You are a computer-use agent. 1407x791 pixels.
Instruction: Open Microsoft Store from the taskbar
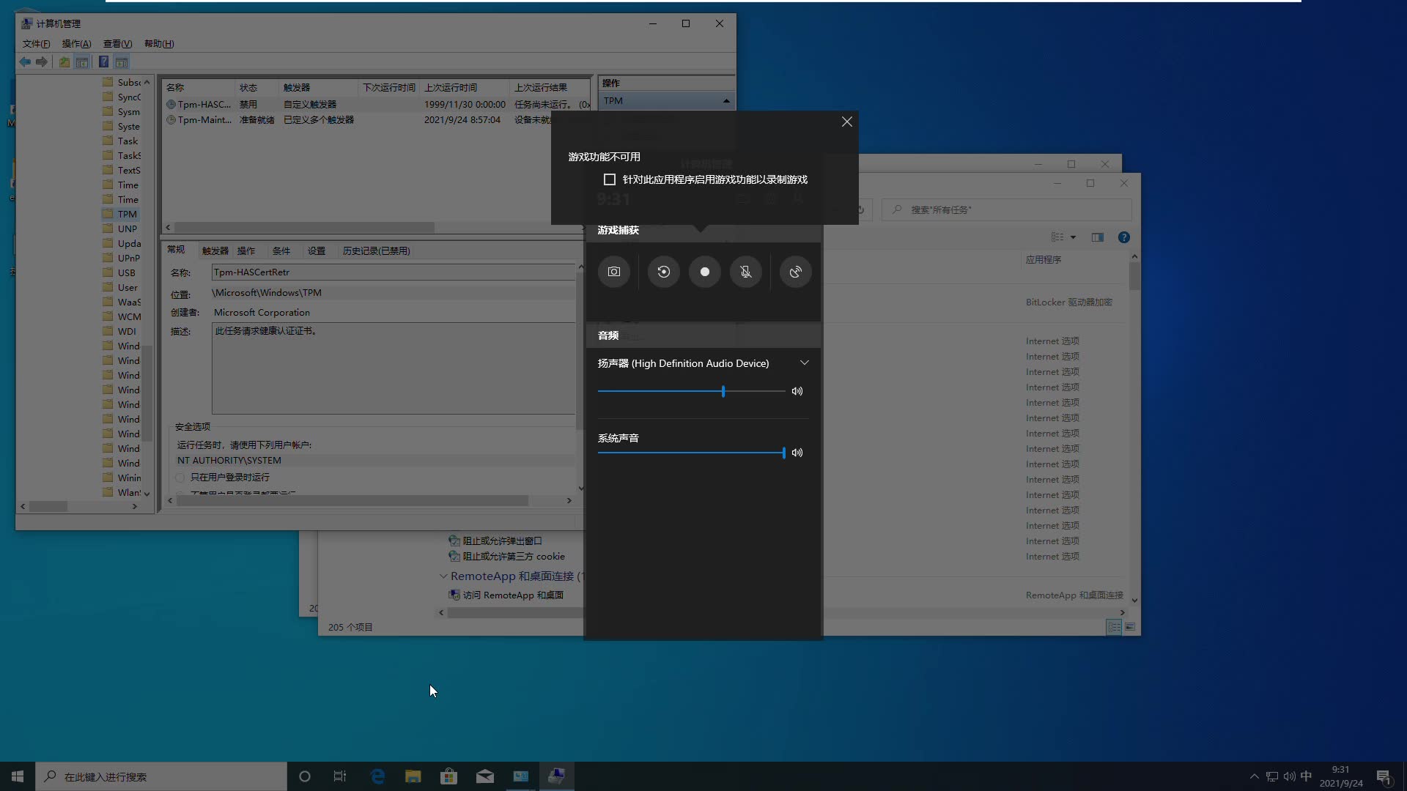click(448, 776)
